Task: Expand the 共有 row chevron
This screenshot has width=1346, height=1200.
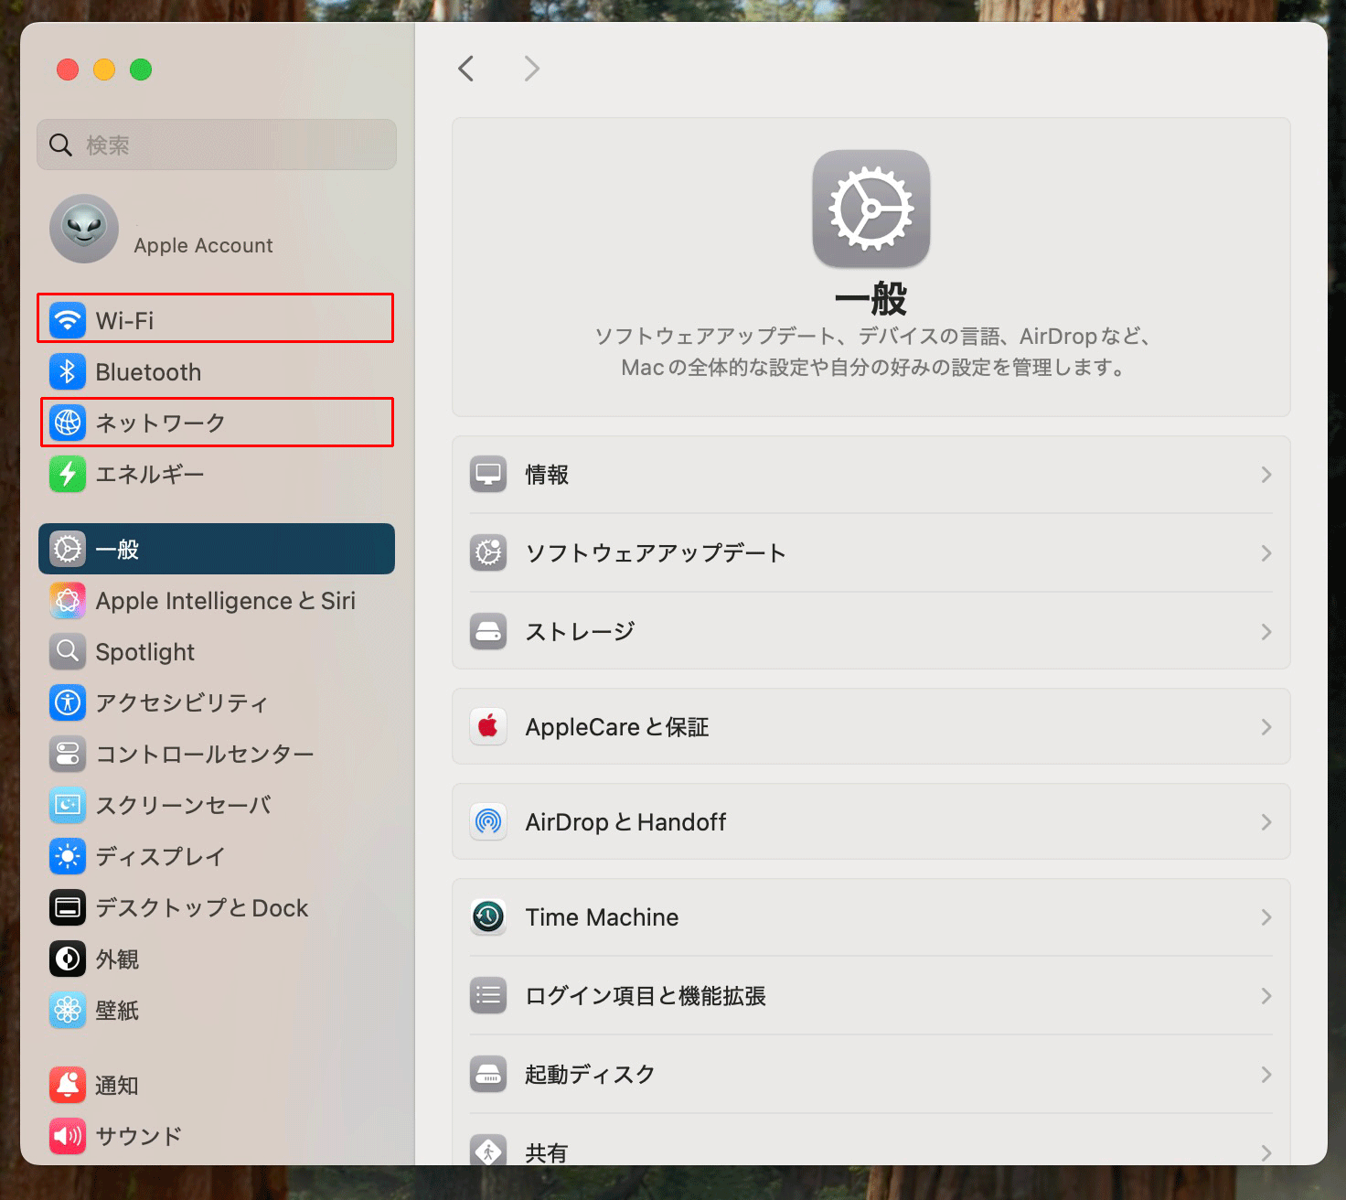Action: tap(1266, 1152)
